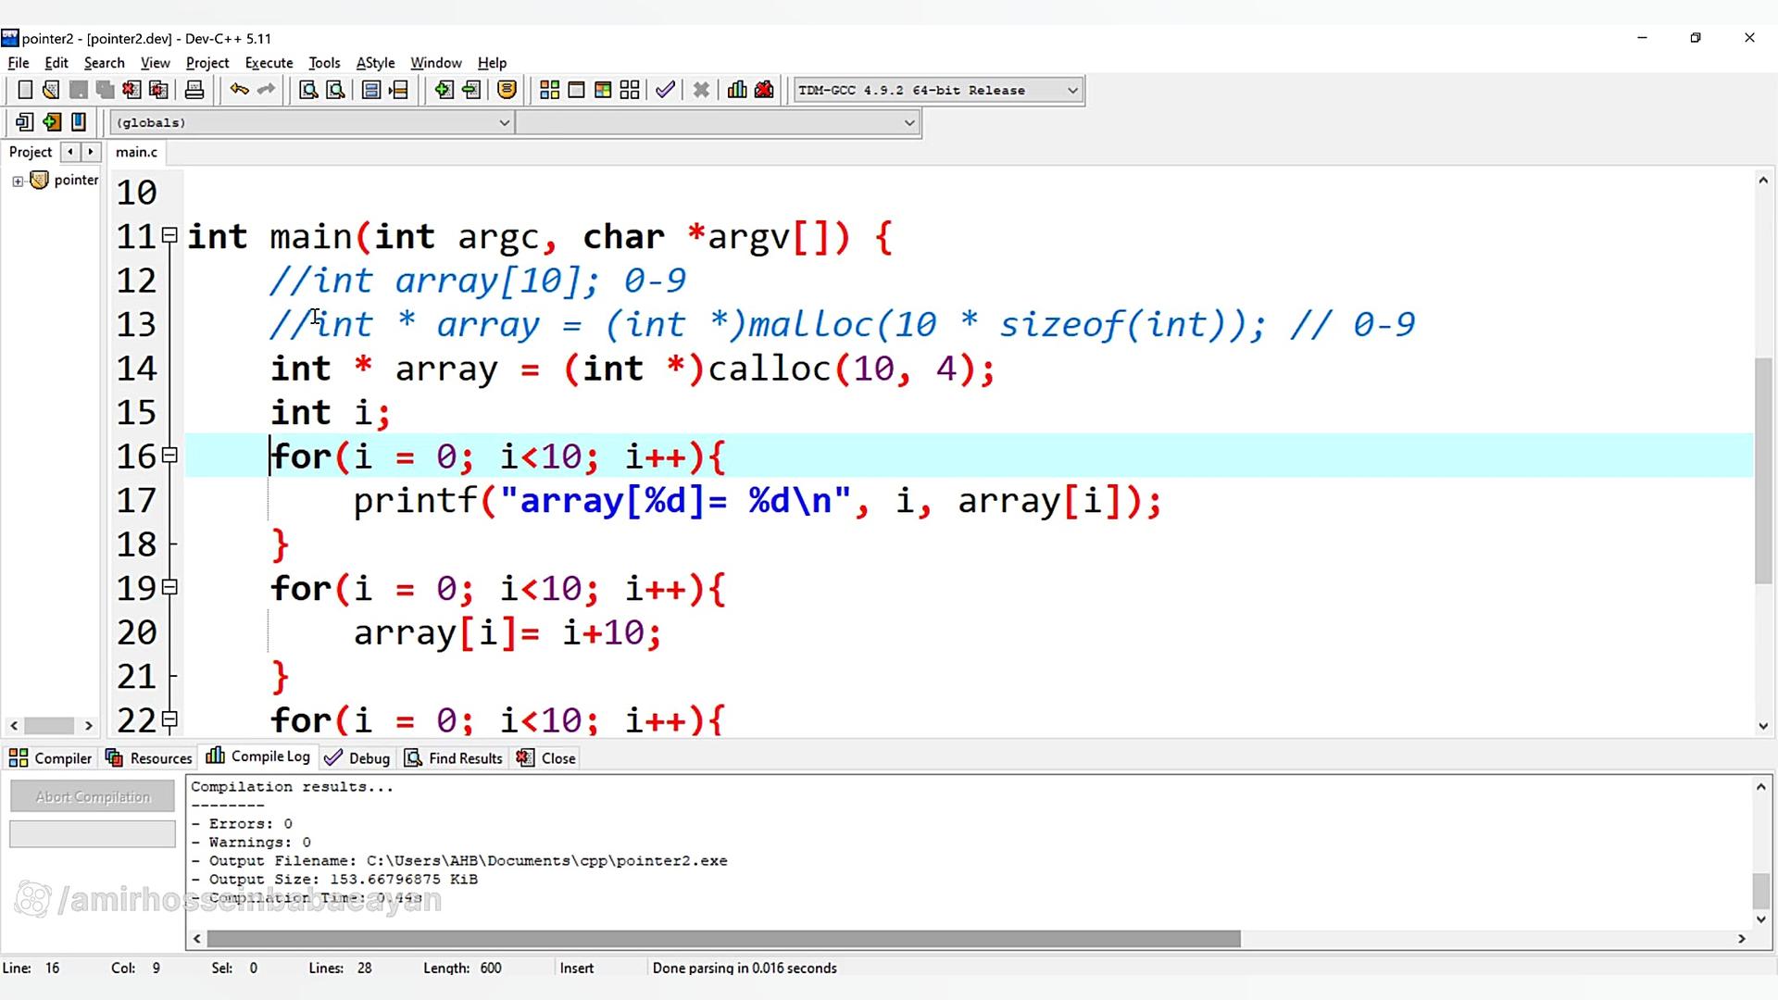
Task: Open the Execute menu
Action: pos(269,63)
